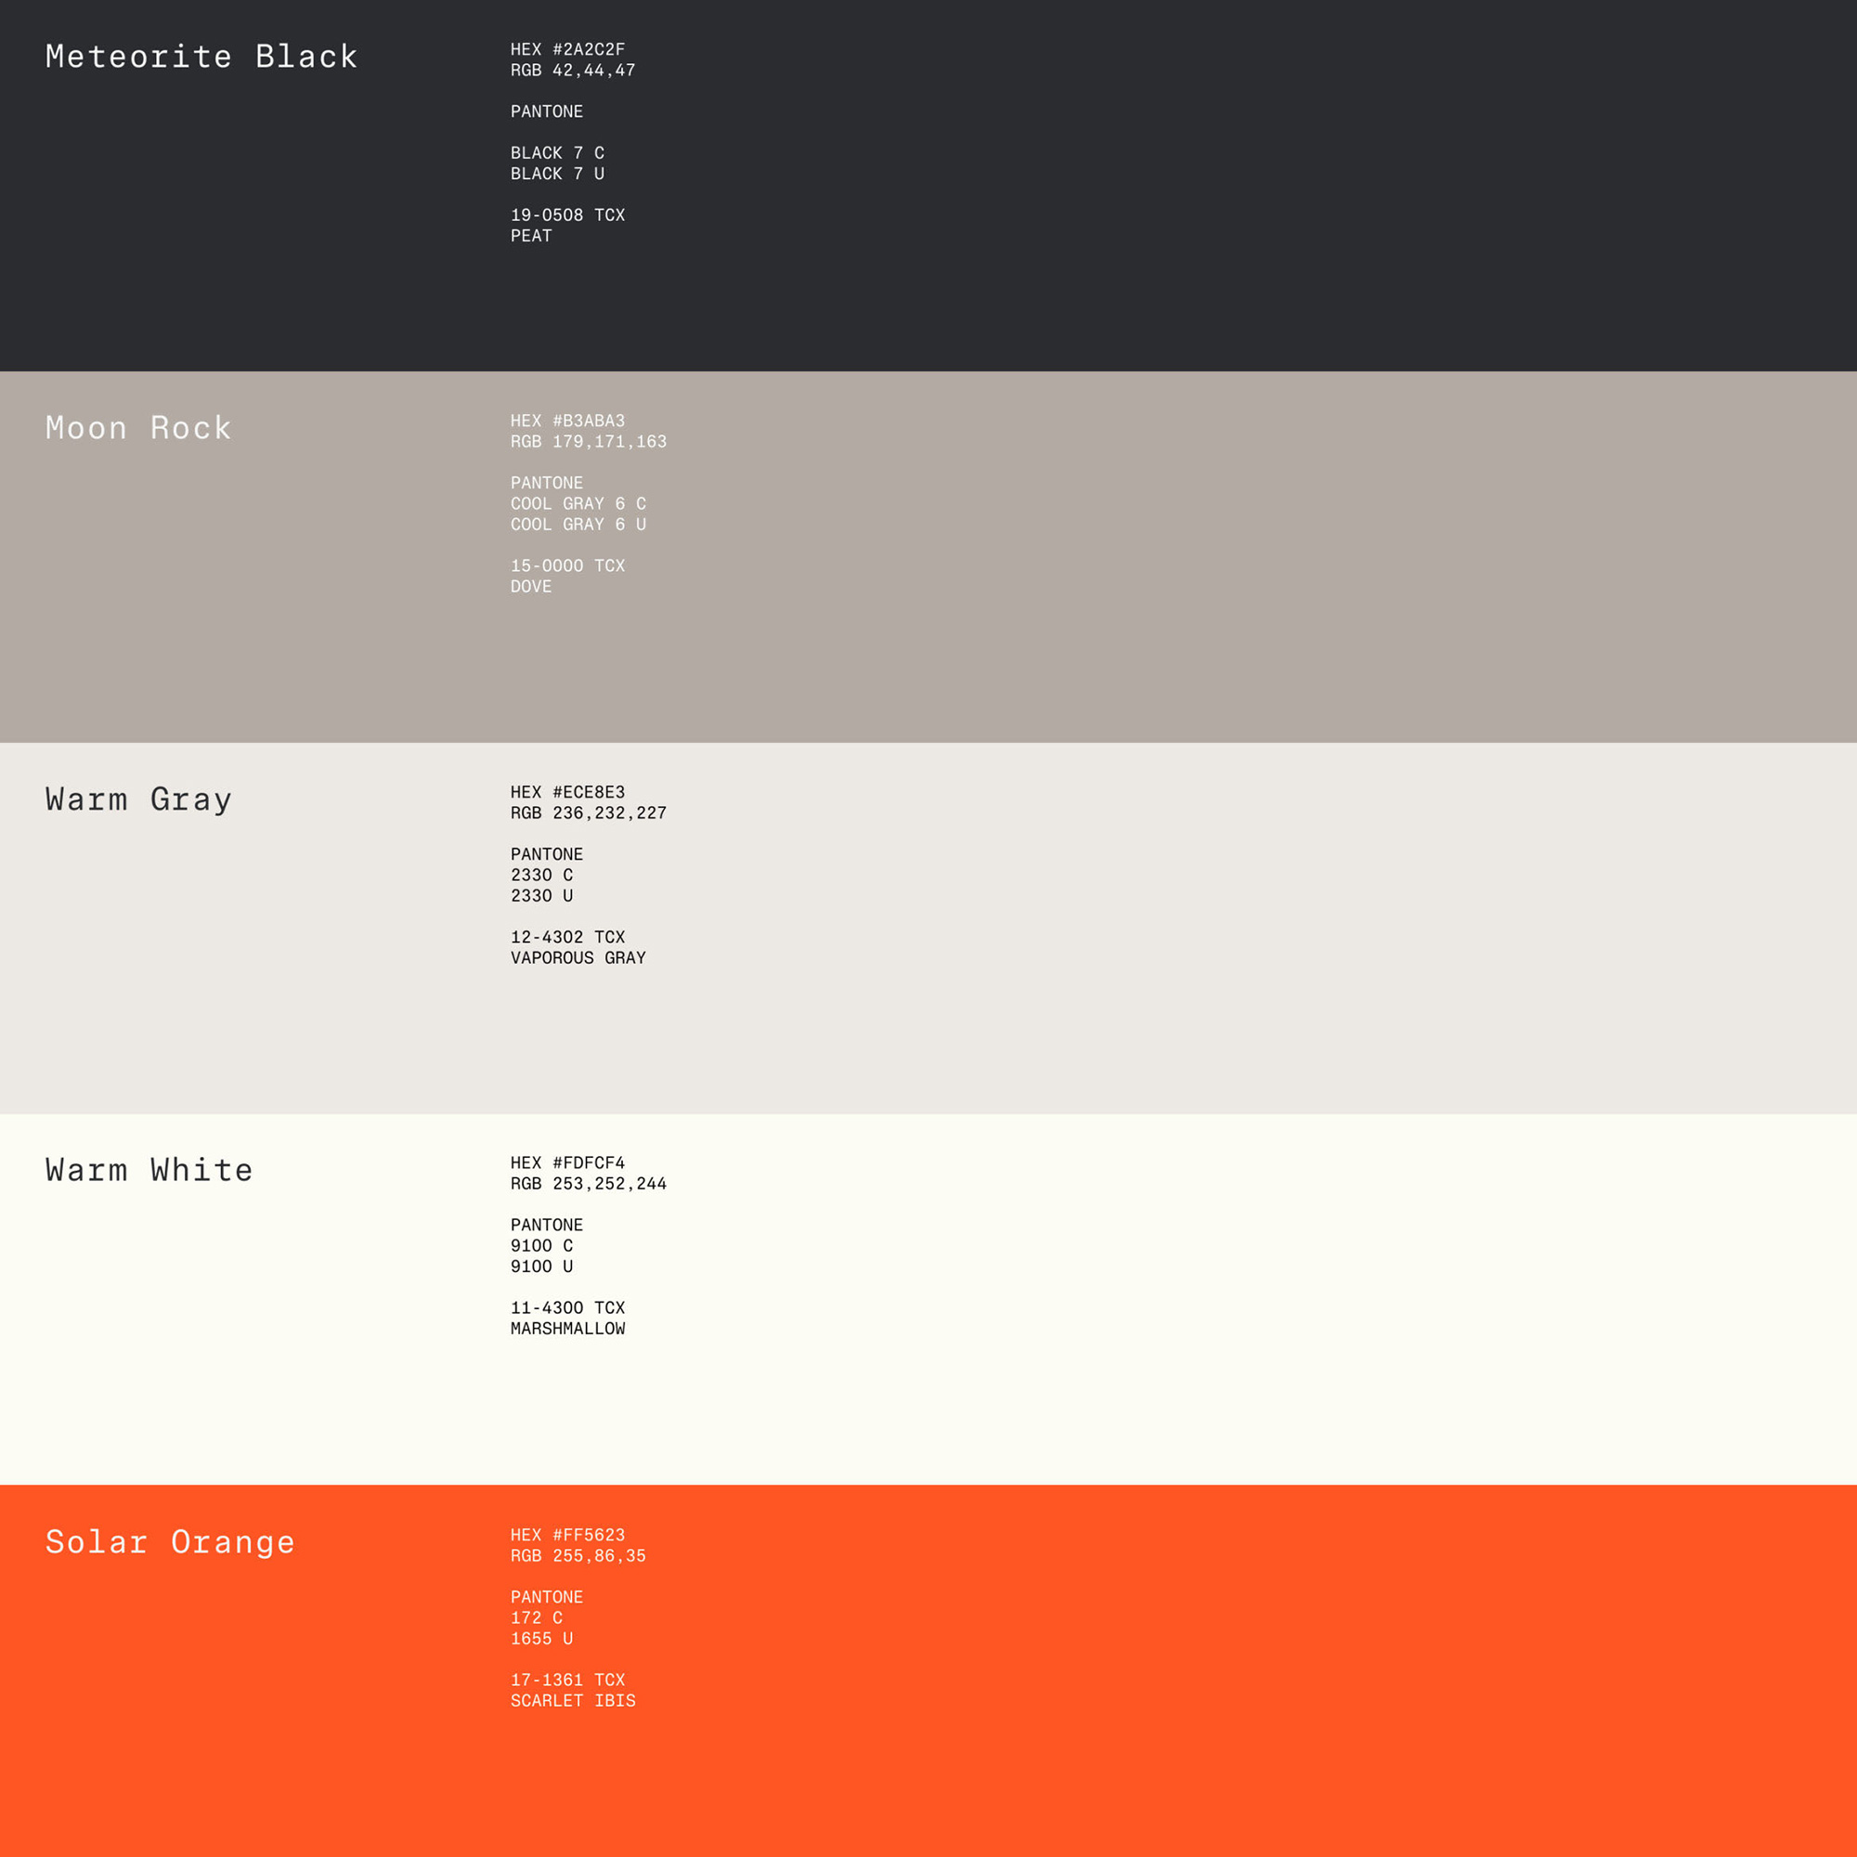
Task: Click the SCARLET IBIS name
Action: click(573, 1700)
